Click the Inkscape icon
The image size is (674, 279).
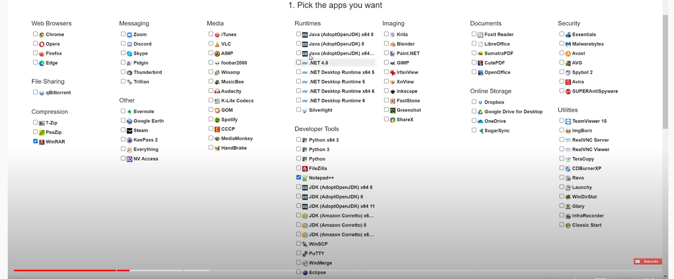click(393, 91)
